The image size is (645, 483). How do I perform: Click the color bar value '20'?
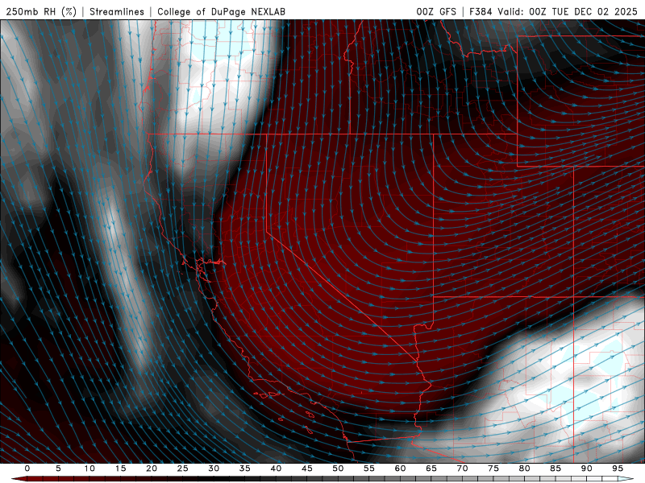point(152,469)
